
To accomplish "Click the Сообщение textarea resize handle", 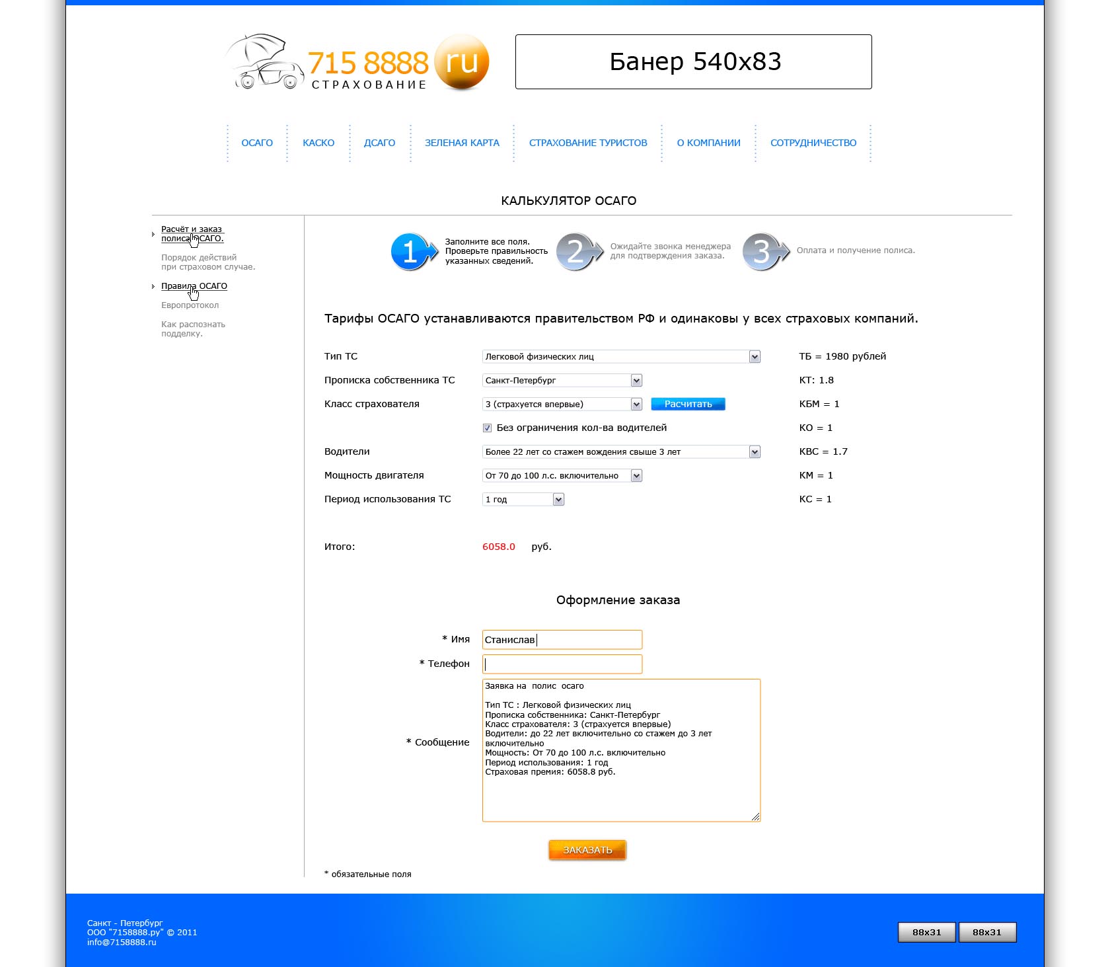I will (756, 817).
